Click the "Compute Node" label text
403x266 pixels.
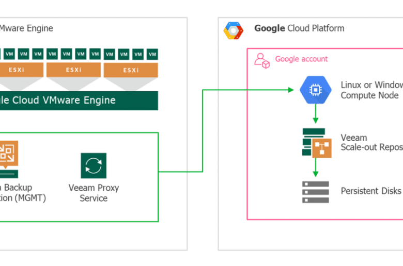pyautogui.click(x=369, y=95)
